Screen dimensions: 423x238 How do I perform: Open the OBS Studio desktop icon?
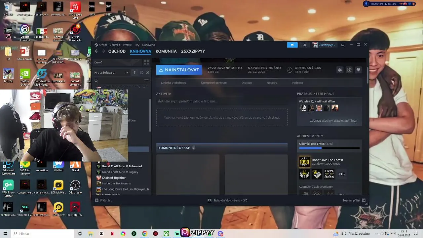[75, 187]
